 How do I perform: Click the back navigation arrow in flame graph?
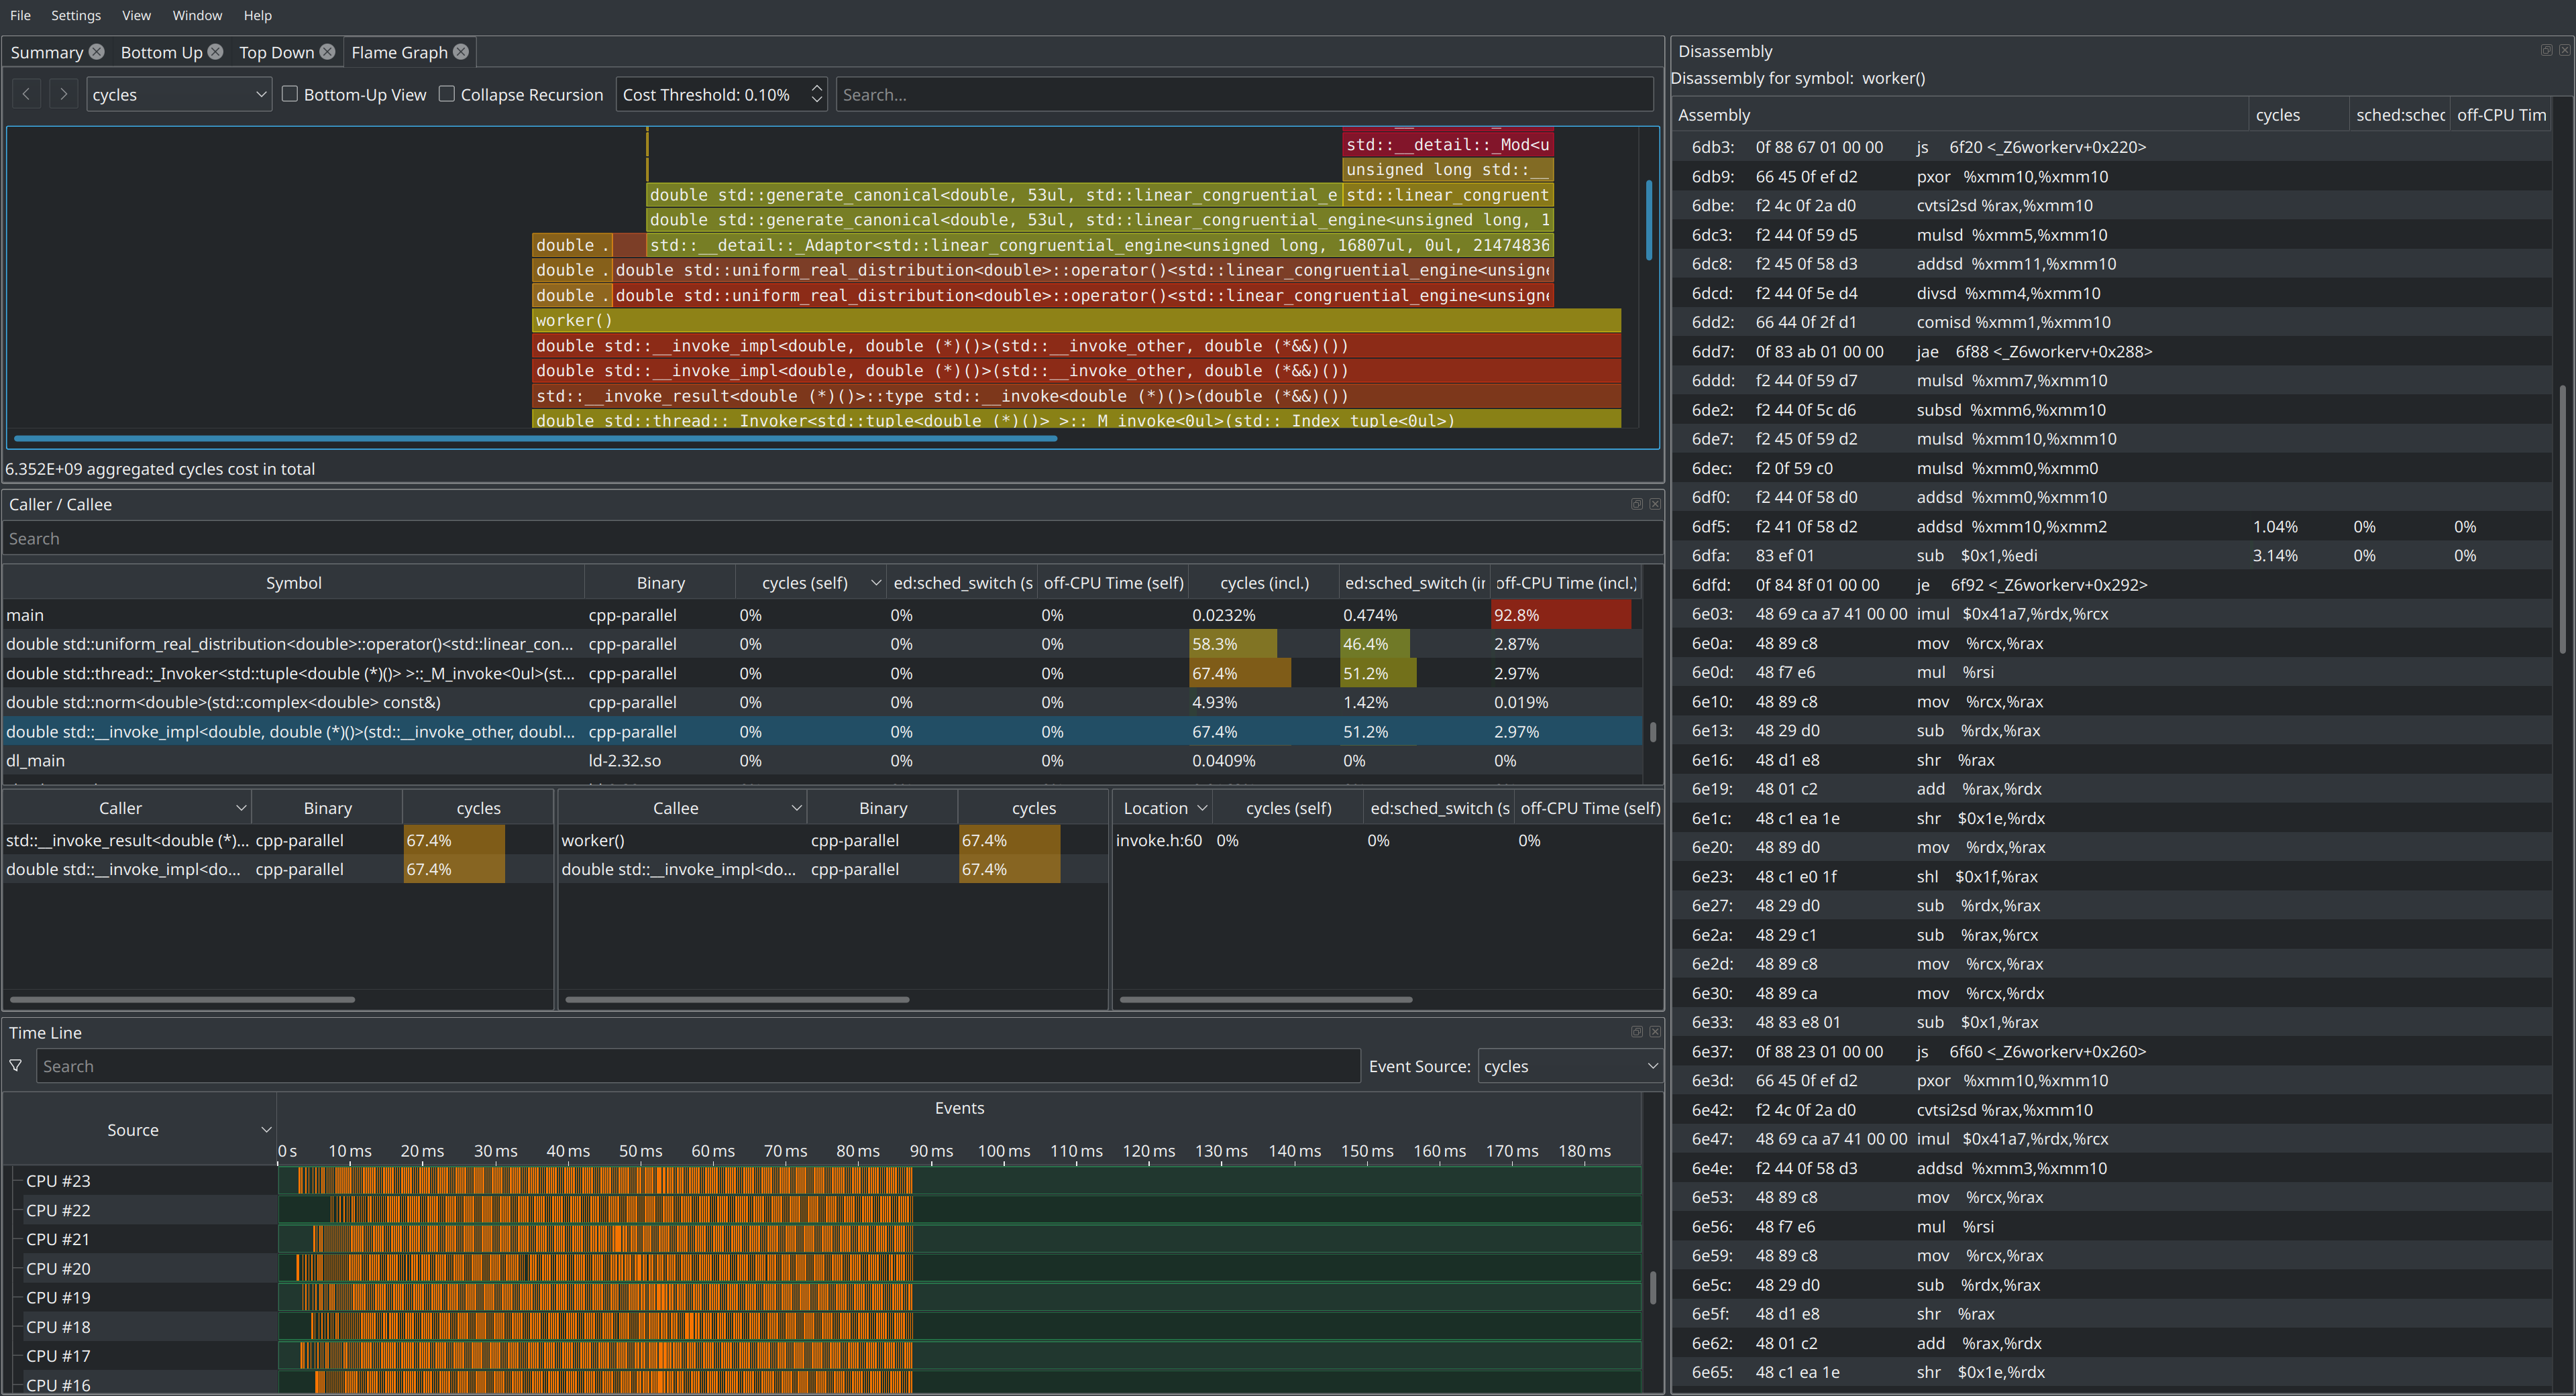27,95
